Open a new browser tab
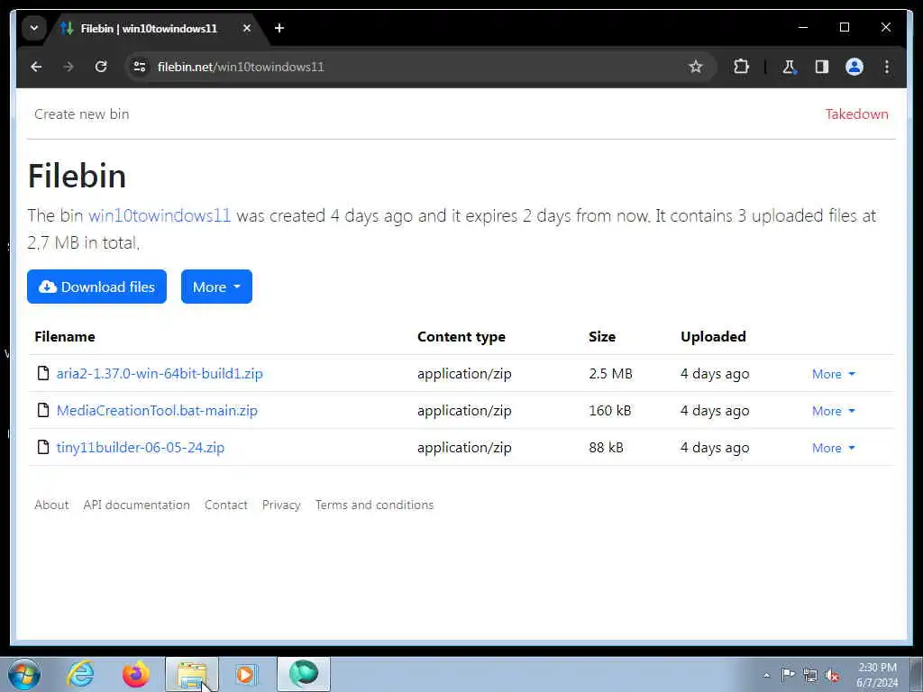The image size is (923, 692). pyautogui.click(x=279, y=28)
